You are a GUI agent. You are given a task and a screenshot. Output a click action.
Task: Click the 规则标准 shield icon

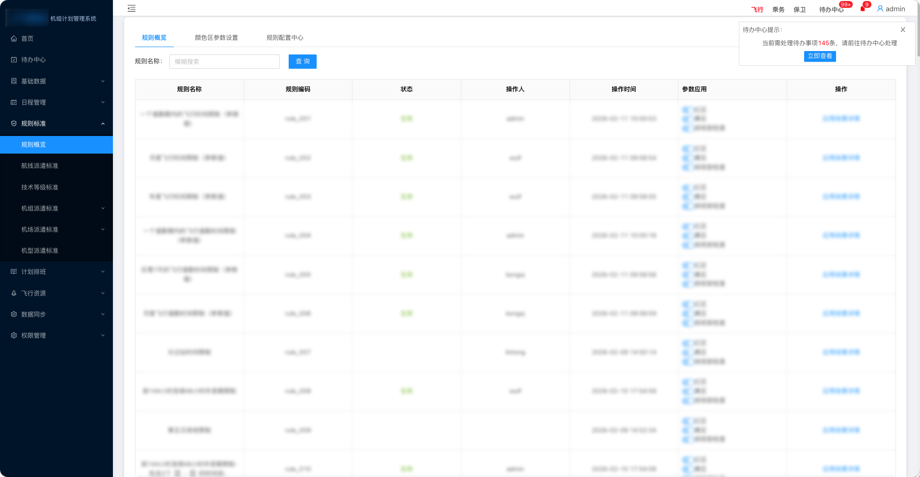pos(14,123)
